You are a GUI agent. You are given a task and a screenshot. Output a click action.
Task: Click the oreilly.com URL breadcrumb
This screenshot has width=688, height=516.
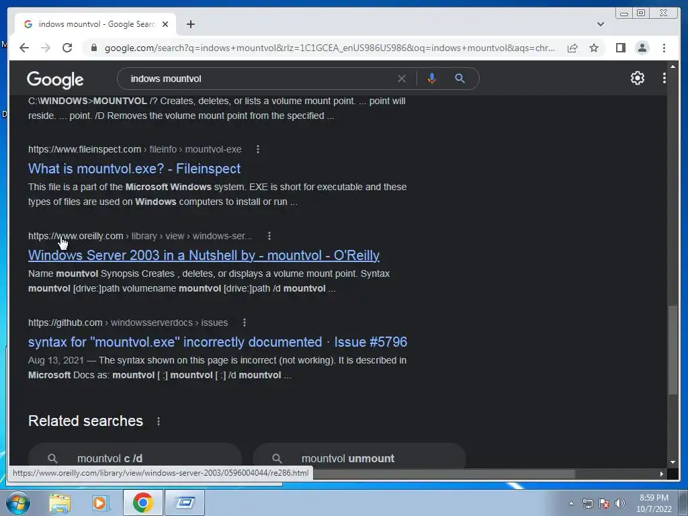click(140, 236)
